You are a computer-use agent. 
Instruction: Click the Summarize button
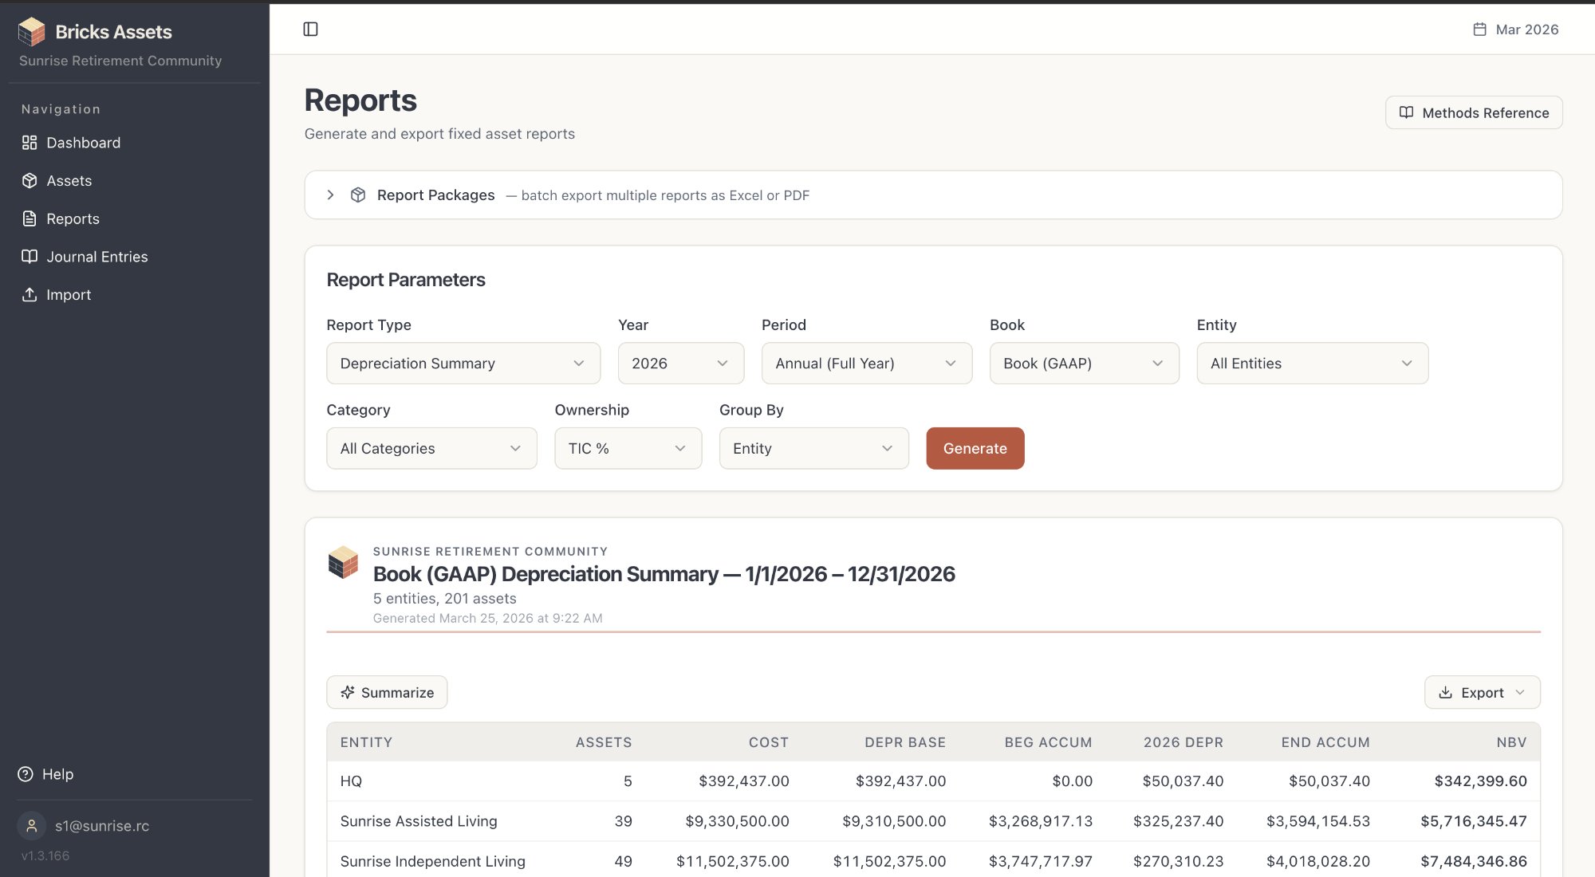386,692
